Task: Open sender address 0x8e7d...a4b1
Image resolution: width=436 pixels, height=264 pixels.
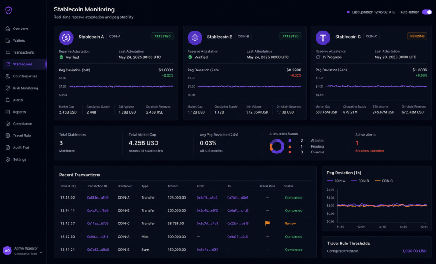Action: point(207,224)
